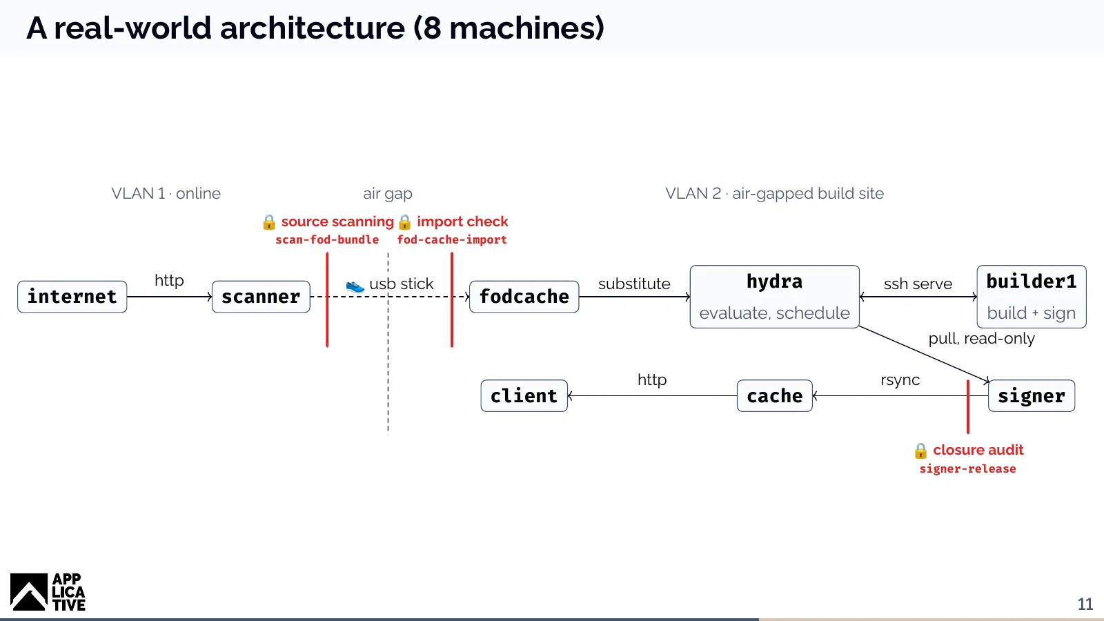Click the 'scan-fod-bundle' label
1104x621 pixels.
coord(327,239)
